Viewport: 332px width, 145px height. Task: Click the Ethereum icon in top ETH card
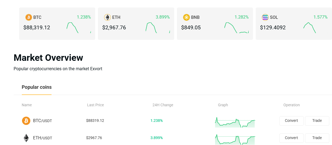pos(107,17)
